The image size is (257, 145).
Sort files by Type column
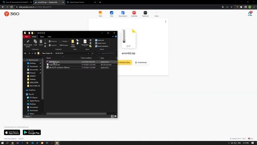[x=108, y=58]
